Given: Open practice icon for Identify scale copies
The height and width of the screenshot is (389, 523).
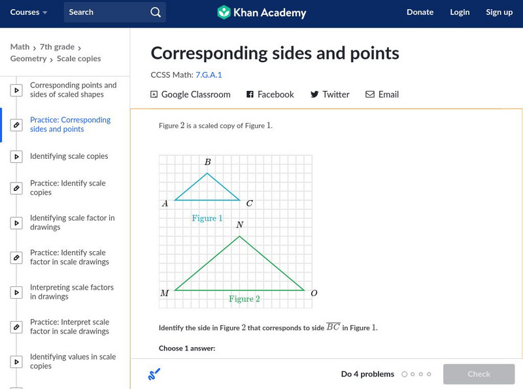Looking at the screenshot, I should pyautogui.click(x=17, y=188).
